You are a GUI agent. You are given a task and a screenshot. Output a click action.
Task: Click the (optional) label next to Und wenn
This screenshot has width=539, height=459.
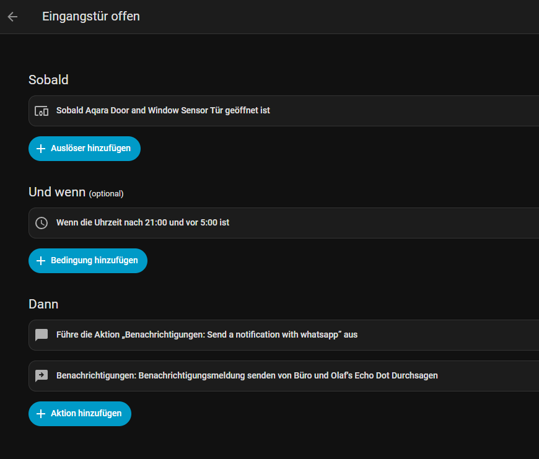tap(106, 194)
